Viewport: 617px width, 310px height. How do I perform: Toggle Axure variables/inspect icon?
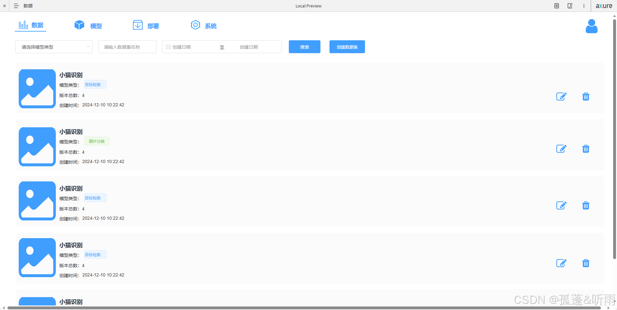coord(570,6)
